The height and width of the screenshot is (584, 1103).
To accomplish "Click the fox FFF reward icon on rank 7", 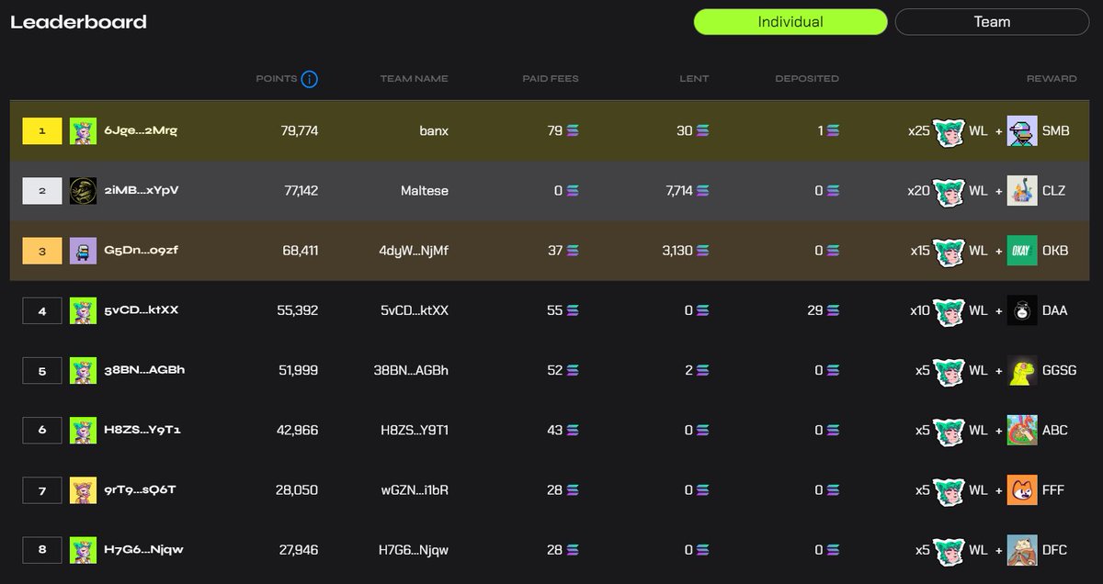I will 1023,489.
